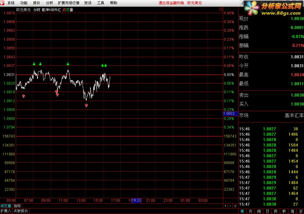Click the 21:00 label on the time axis

tap(151, 201)
